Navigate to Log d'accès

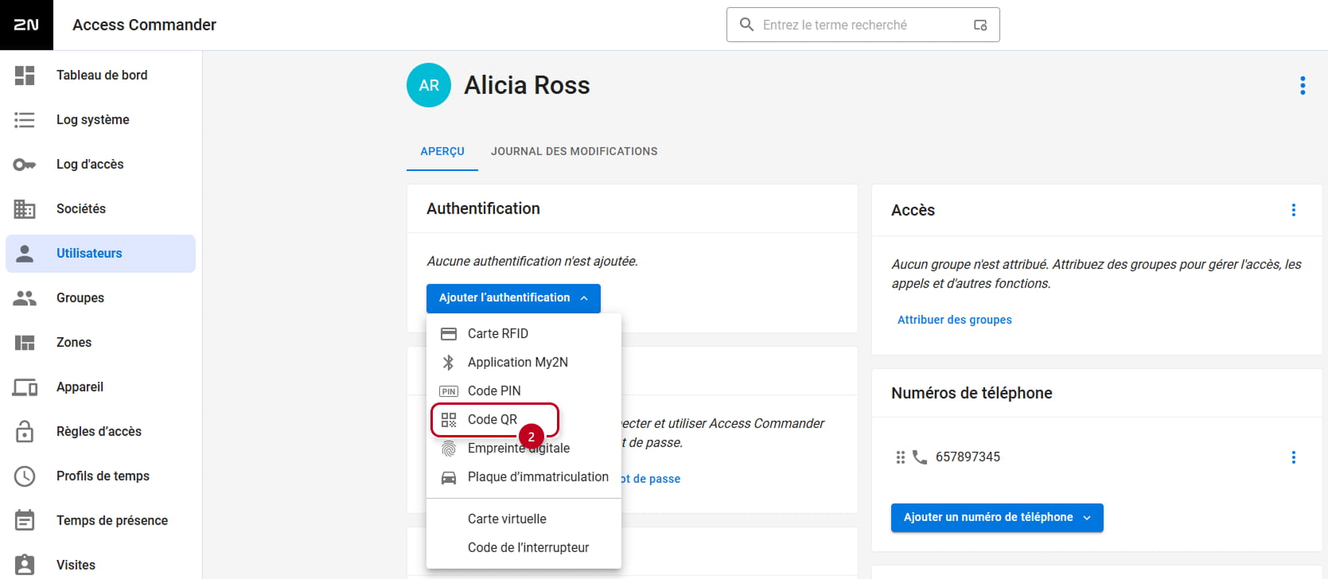tap(90, 165)
